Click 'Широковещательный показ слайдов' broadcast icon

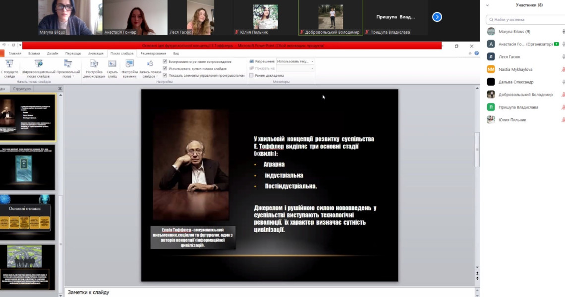pos(38,64)
